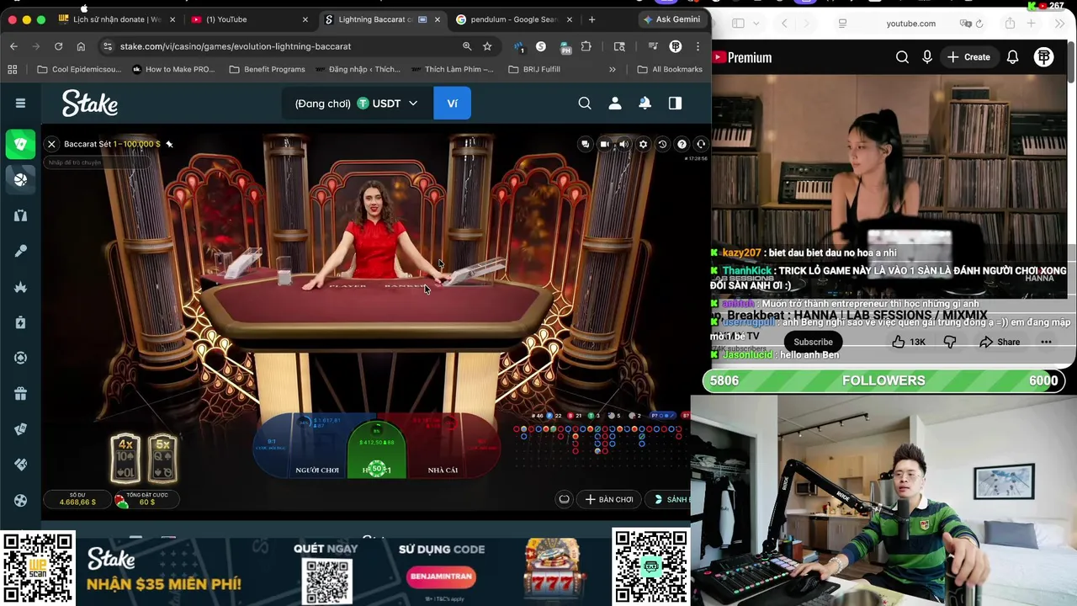Open the Stake hamburger sidebar menu
This screenshot has height=606, width=1077.
20,103
